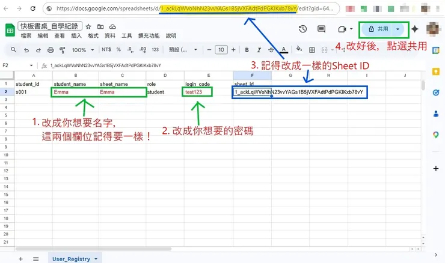Increase font size with plus button
Viewport: 445px width, 263px height.
pyautogui.click(x=233, y=50)
